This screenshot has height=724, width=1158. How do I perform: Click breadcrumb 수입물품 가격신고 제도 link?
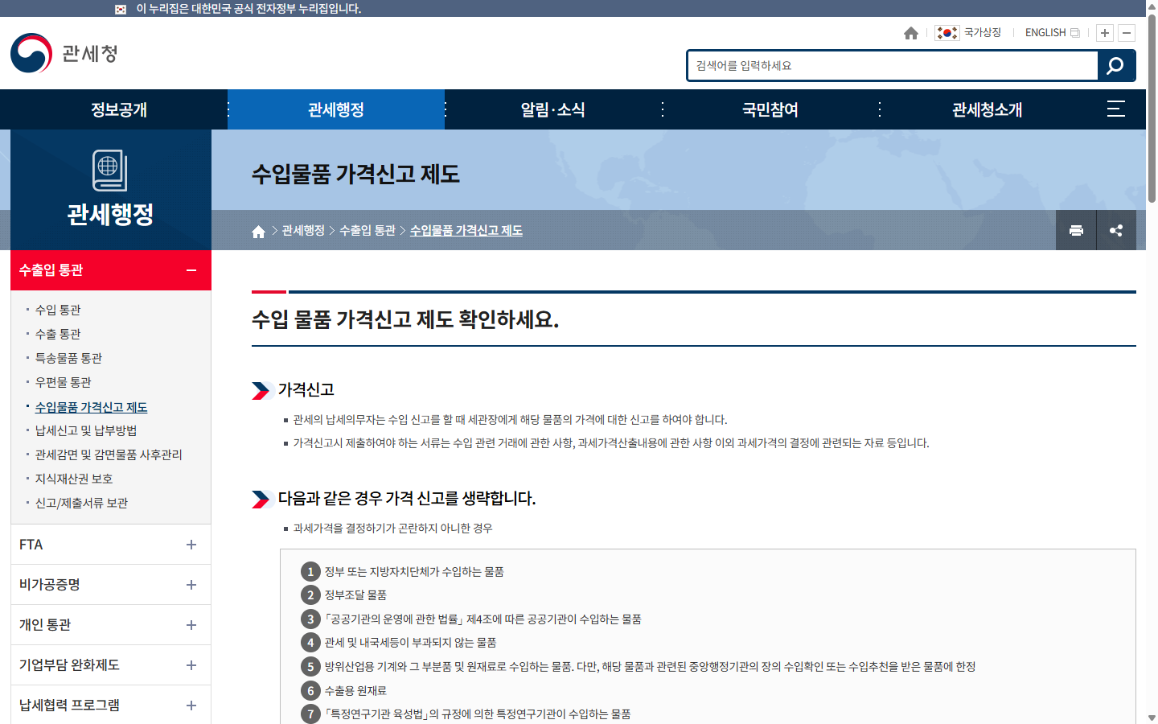point(466,231)
